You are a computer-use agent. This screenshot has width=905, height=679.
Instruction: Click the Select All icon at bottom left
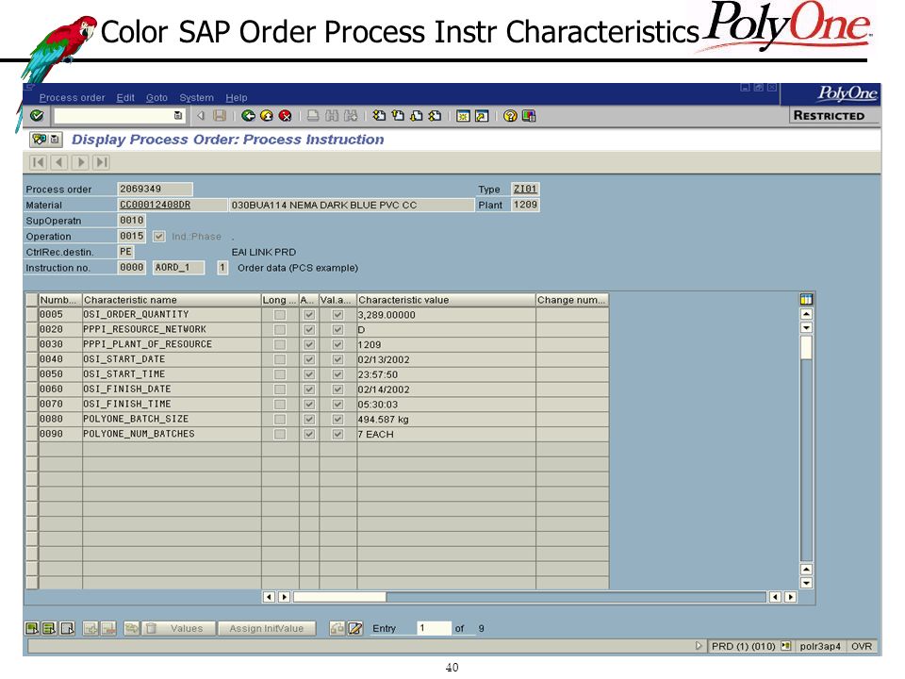32,628
